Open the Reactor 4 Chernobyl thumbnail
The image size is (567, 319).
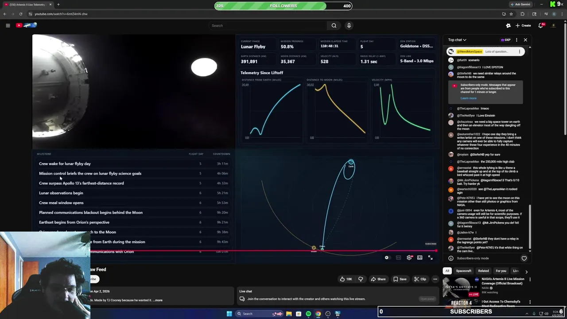(x=461, y=303)
